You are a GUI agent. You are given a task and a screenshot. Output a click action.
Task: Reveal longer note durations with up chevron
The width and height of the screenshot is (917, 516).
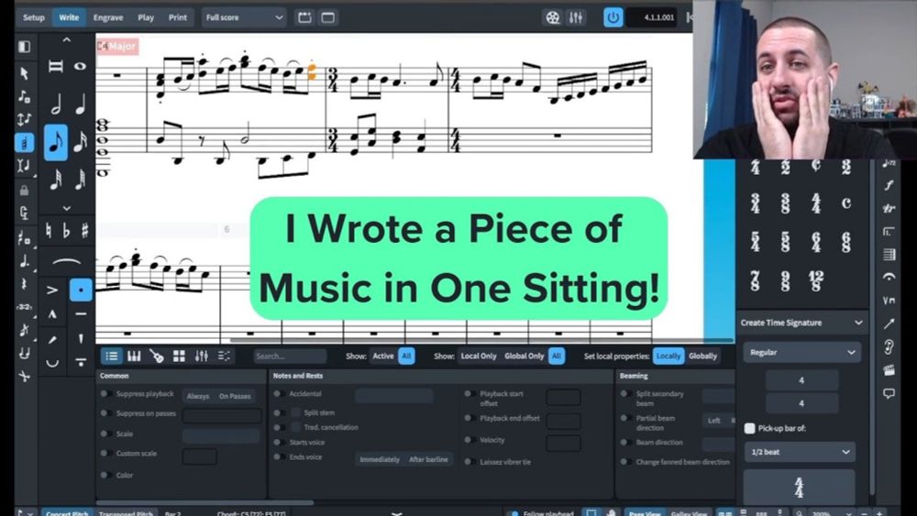click(x=67, y=40)
